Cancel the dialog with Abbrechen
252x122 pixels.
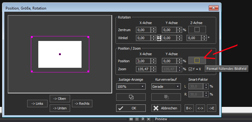click(166, 108)
